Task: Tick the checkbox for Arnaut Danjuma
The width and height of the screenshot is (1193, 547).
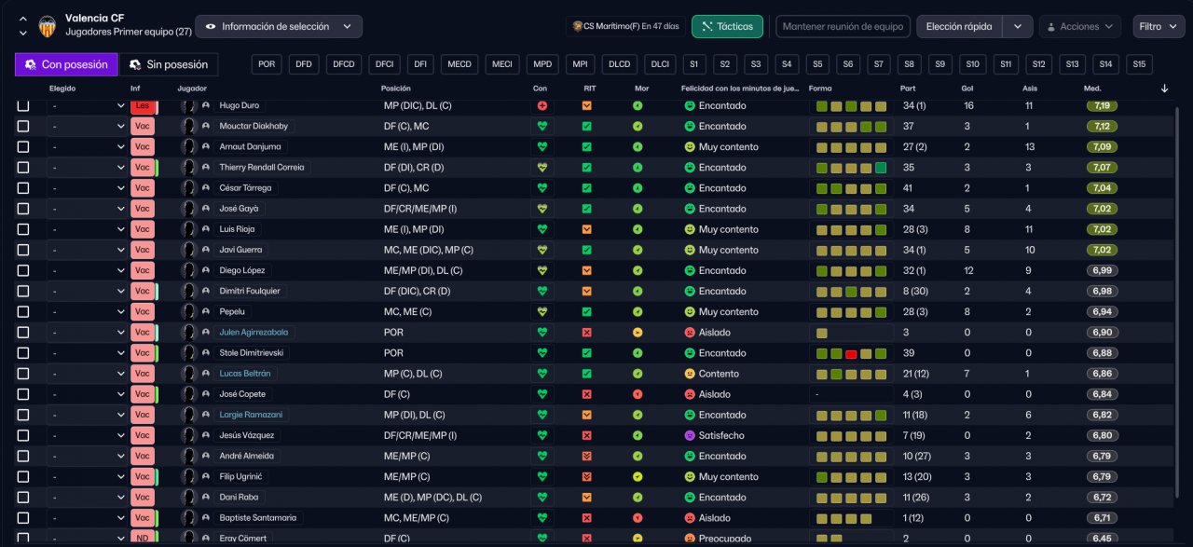Action: point(23,147)
